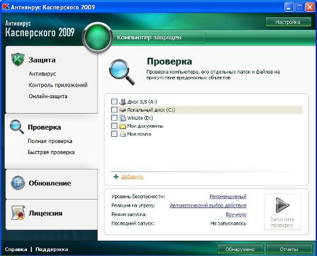The width and height of the screenshot is (317, 256).
Task: Click the Kaspersky shield icon beside Защита
Action: pos(18,60)
